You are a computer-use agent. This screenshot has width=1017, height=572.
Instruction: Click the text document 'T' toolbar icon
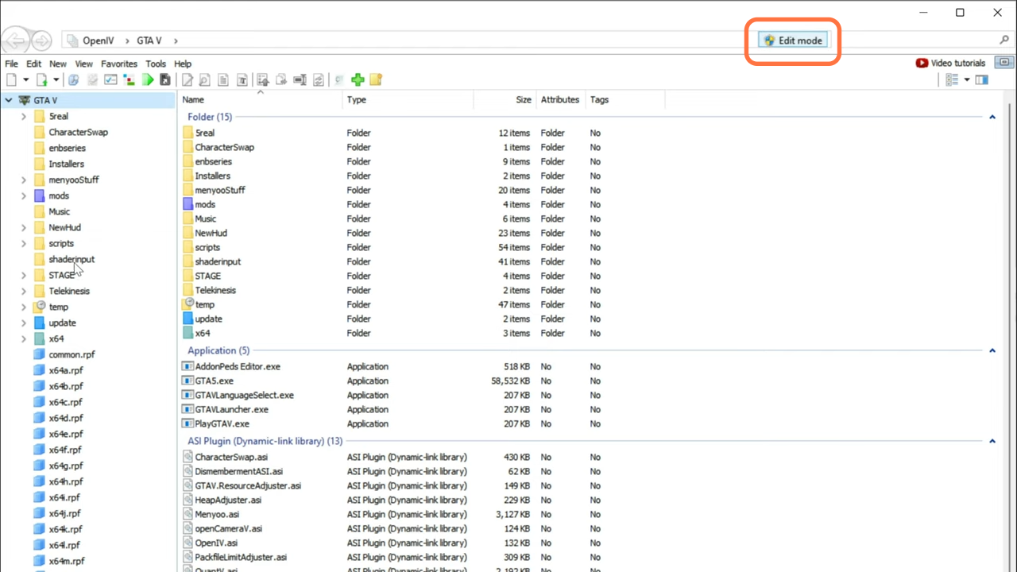[x=242, y=79]
